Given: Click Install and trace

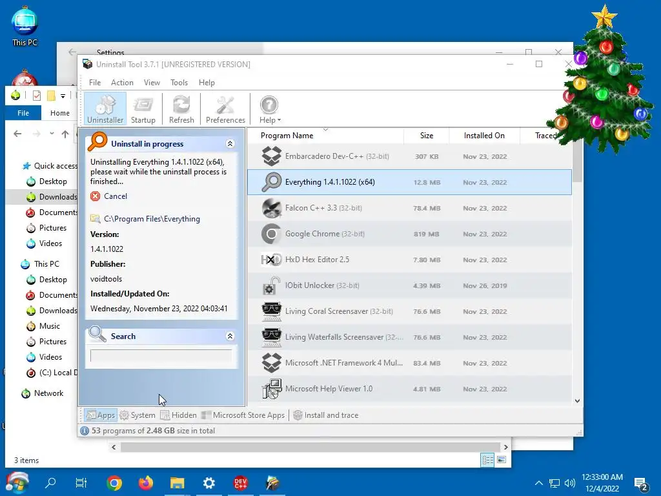Looking at the screenshot, I should (326, 415).
